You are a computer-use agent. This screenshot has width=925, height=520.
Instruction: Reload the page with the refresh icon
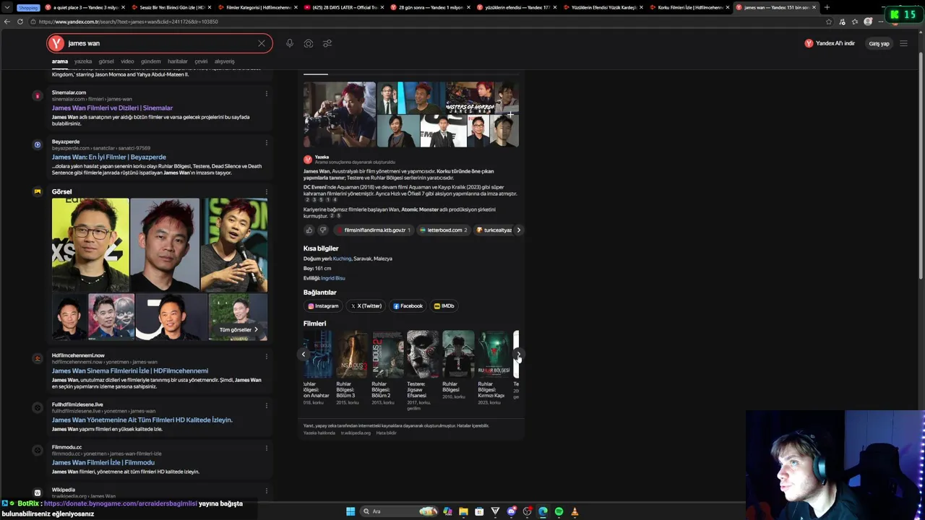(x=20, y=22)
